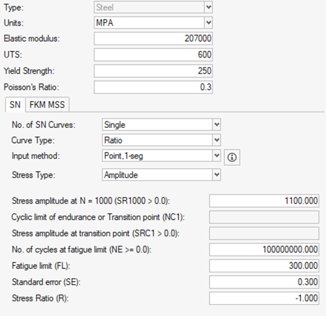This screenshot has height=316, width=326.
Task: Click the Standard error (SE) field
Action: 264,282
